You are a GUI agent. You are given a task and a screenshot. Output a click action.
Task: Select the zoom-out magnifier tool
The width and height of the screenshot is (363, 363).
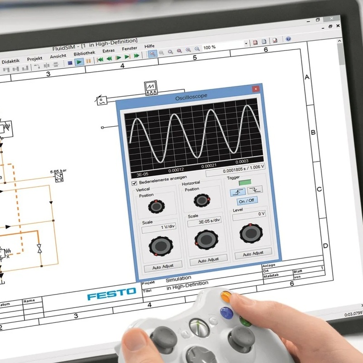tap(197, 49)
